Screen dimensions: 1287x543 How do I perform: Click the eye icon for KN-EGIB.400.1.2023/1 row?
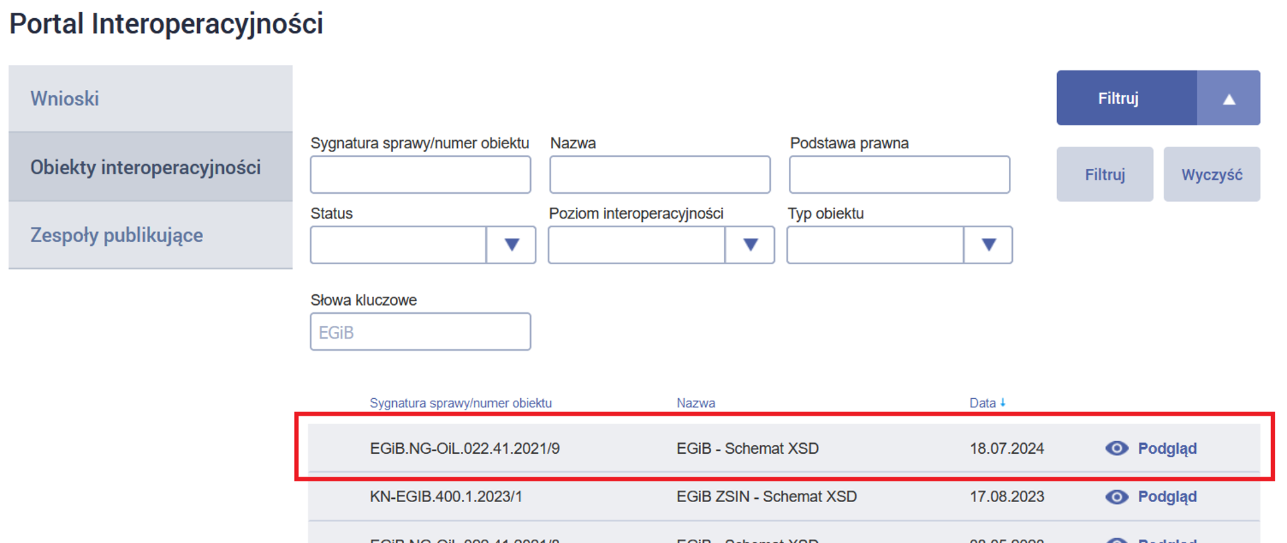pos(1116,497)
